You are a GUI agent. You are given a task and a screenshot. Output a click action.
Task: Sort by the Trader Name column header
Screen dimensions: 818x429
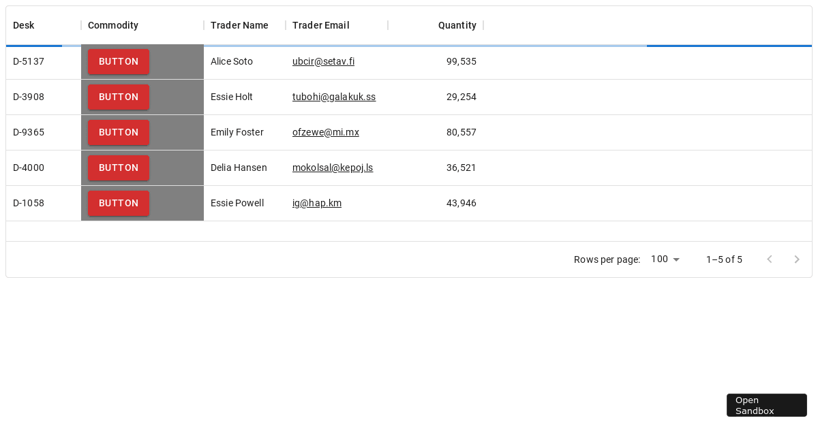(x=239, y=26)
